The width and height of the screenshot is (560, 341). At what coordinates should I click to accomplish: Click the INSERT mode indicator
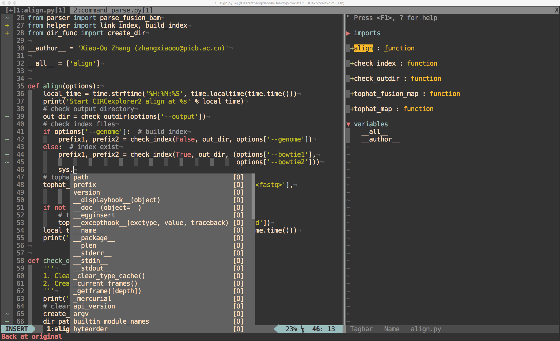17,329
